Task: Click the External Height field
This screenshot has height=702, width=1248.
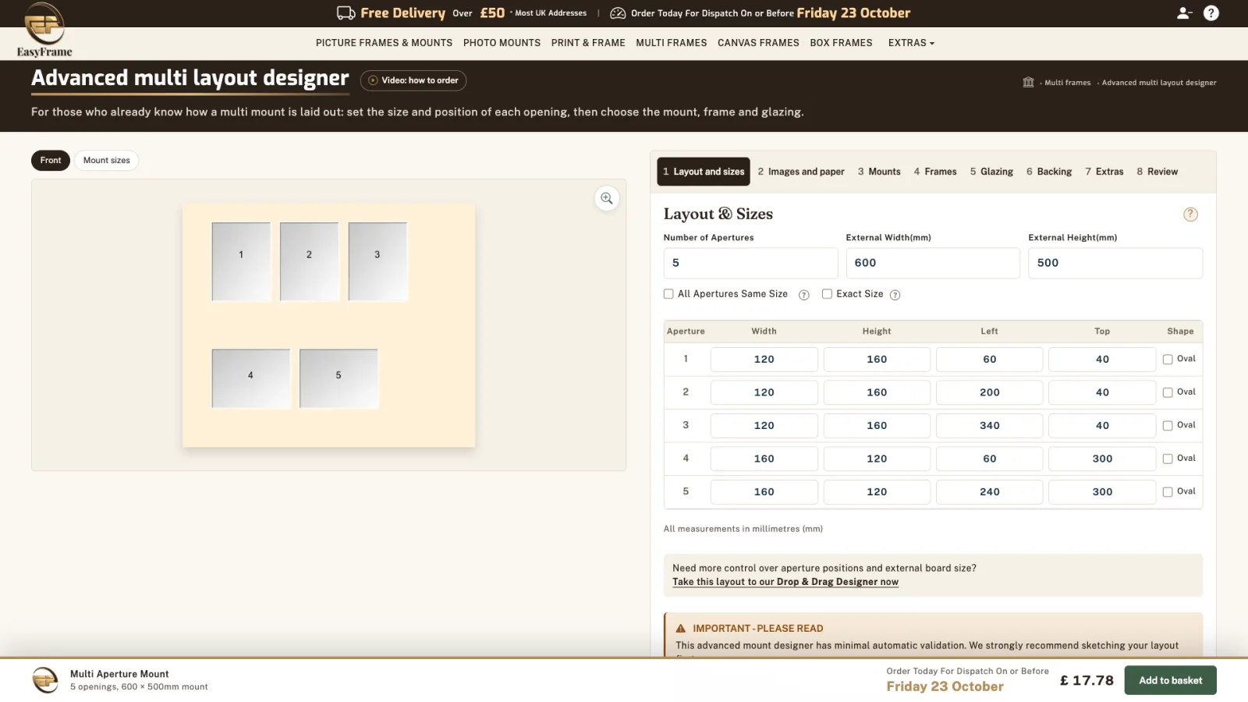Action: pos(1115,263)
